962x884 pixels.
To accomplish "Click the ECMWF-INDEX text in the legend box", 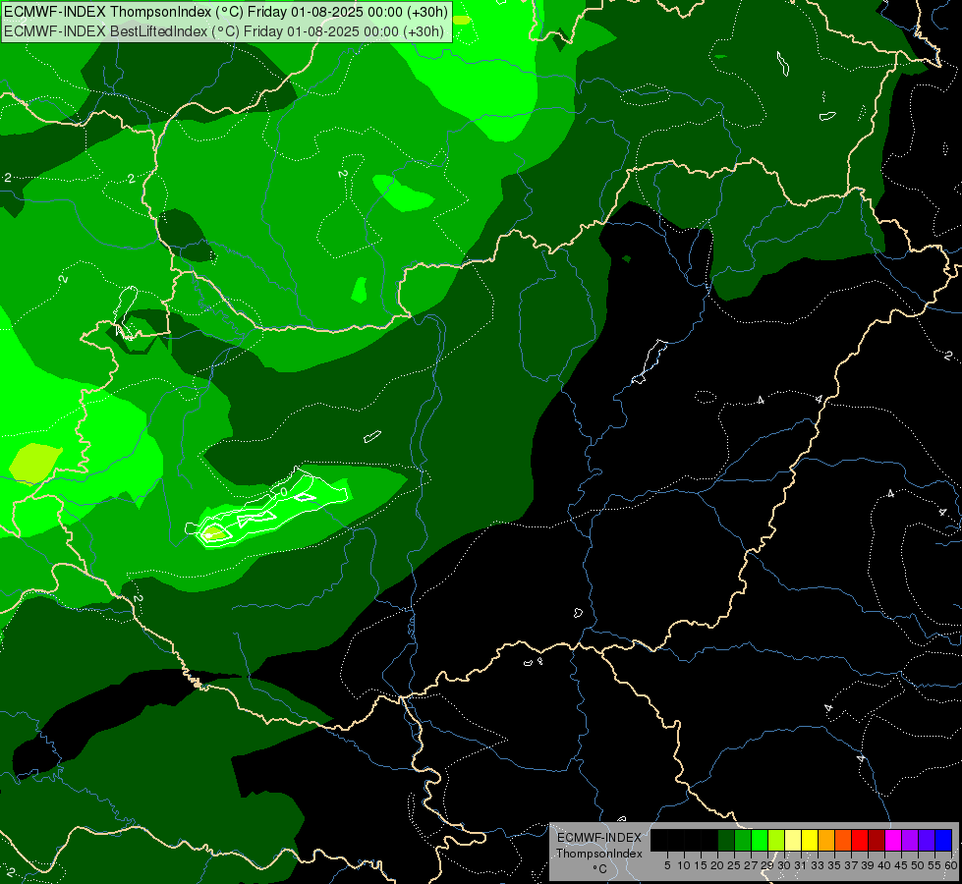I will [x=599, y=838].
